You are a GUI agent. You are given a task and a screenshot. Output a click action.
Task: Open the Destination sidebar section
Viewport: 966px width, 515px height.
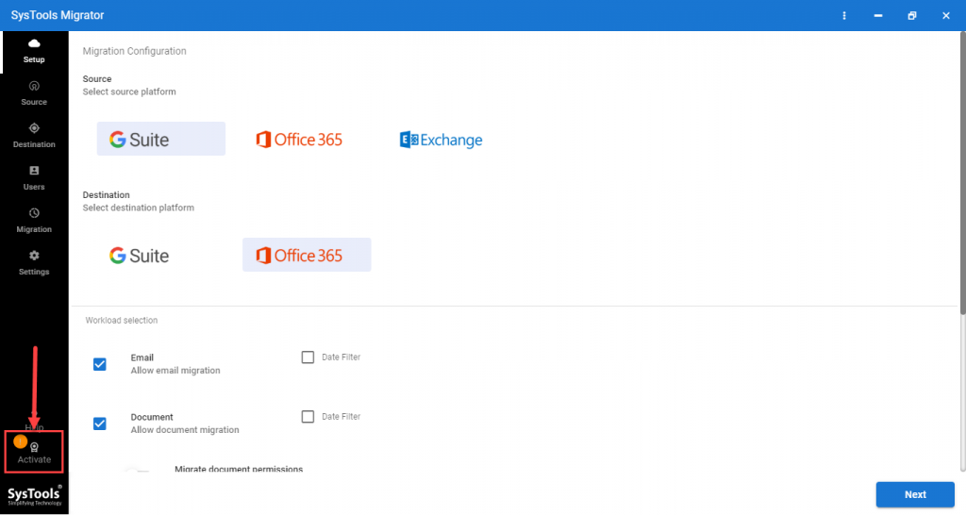(x=34, y=129)
